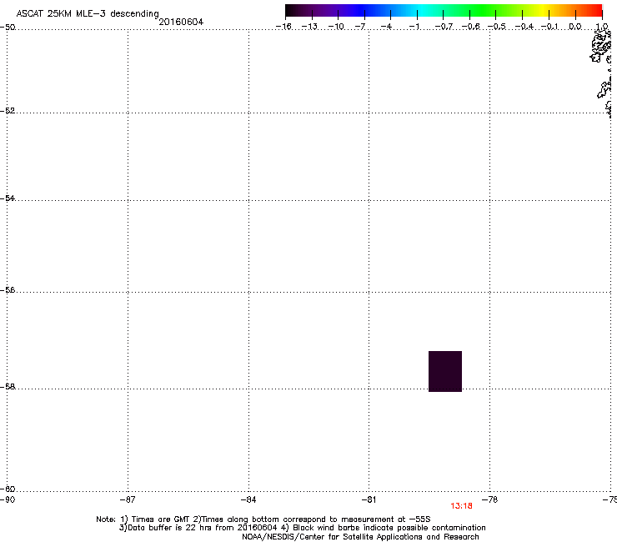This screenshot has width=617, height=542.
Task: Click the -50 latitude axis label
Action: 8,27
